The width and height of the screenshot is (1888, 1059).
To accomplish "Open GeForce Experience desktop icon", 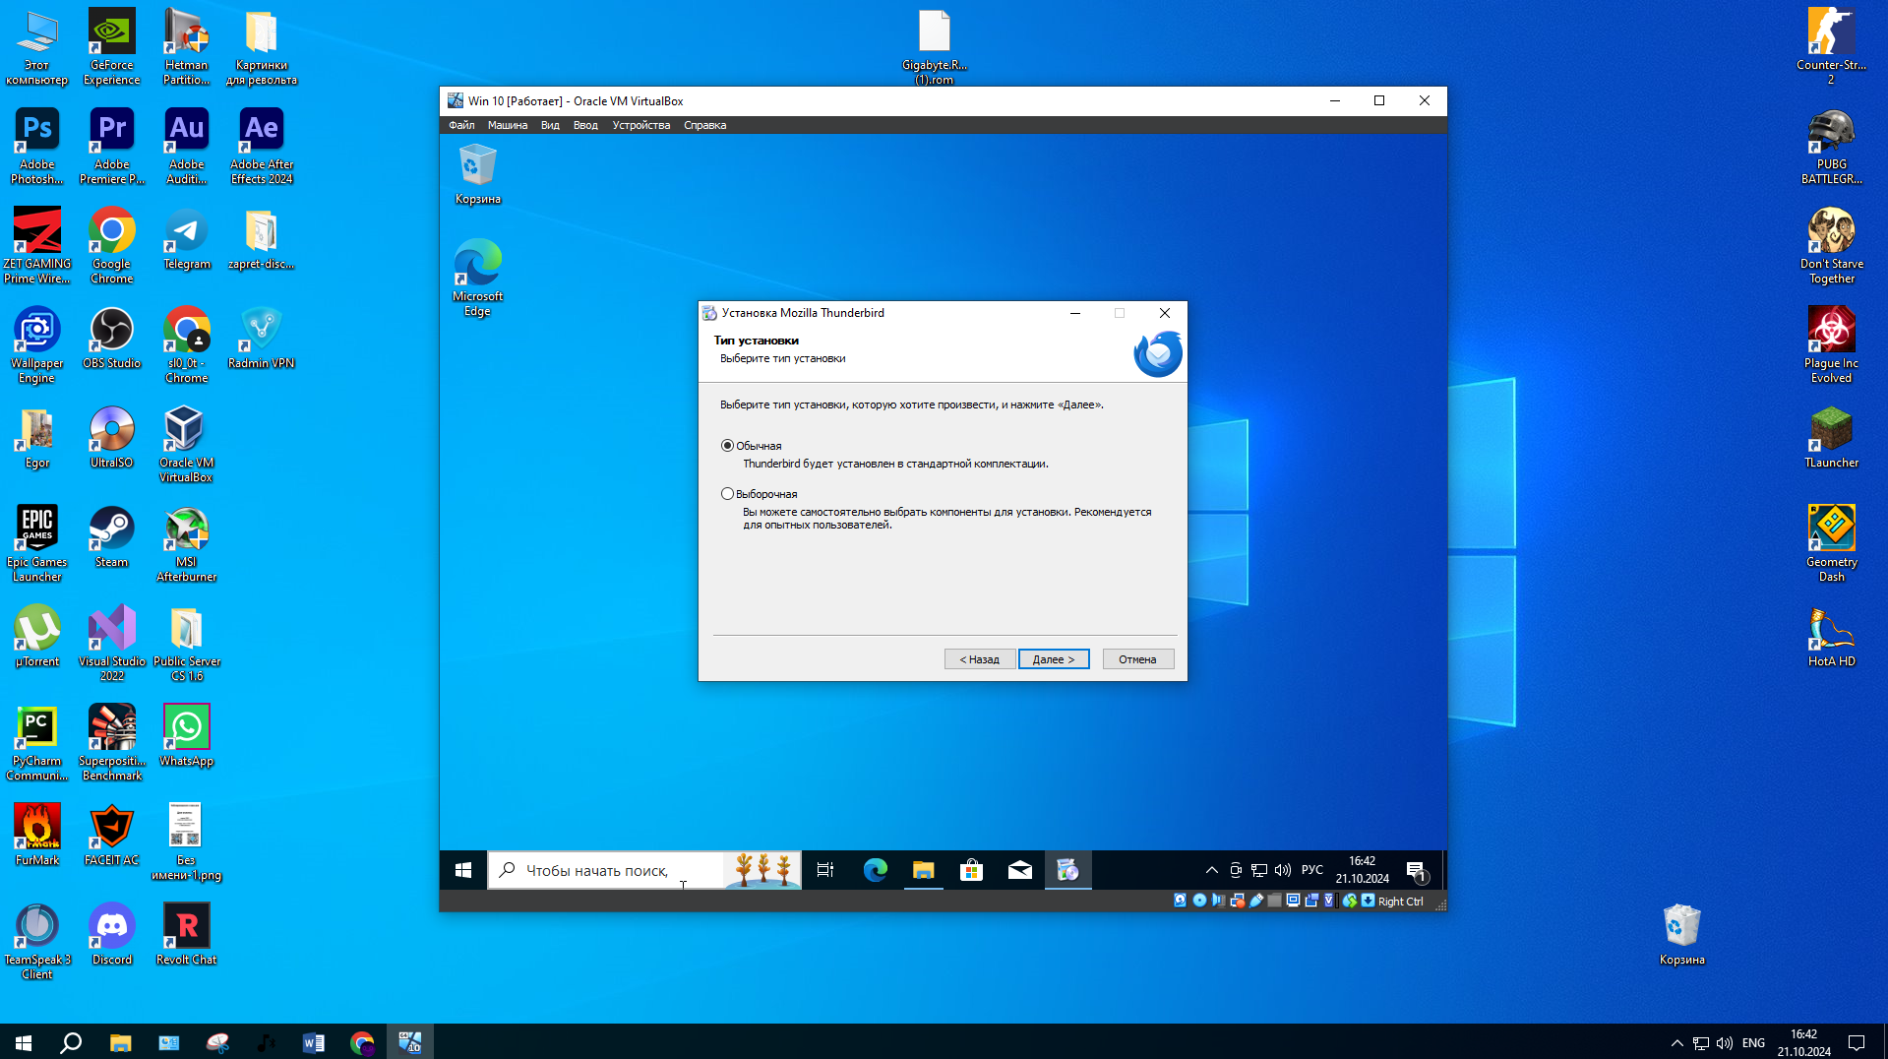I will (x=112, y=47).
